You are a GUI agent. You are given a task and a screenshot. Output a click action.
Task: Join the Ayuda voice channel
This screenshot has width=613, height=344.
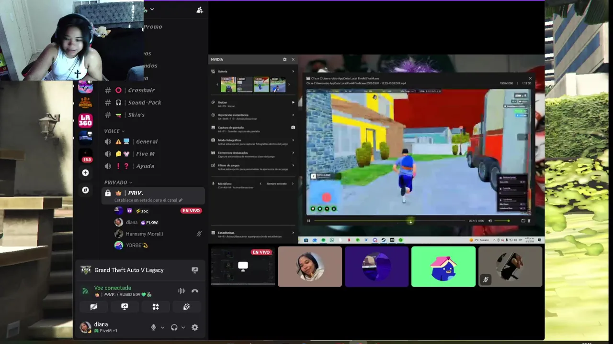click(x=154, y=166)
